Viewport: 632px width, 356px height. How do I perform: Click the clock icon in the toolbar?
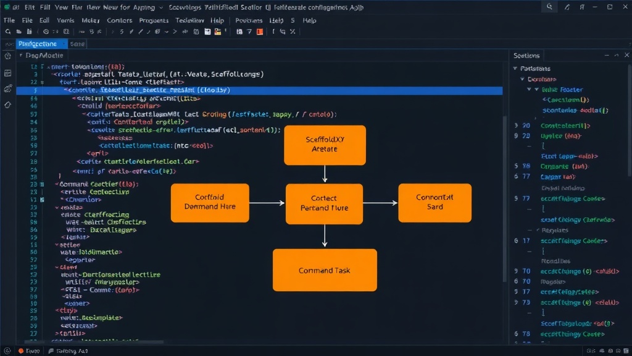click(x=46, y=32)
